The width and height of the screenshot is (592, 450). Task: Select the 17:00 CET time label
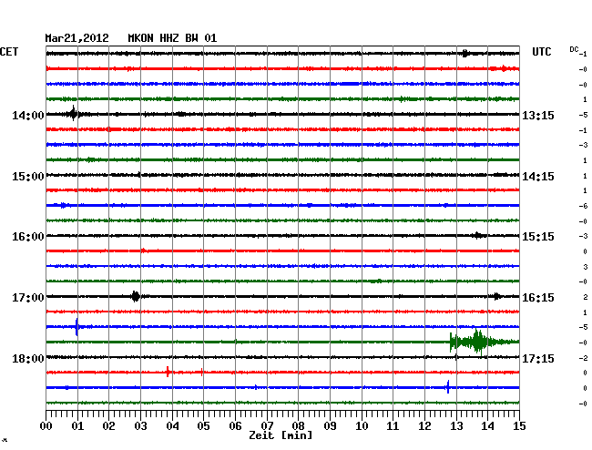tap(28, 298)
